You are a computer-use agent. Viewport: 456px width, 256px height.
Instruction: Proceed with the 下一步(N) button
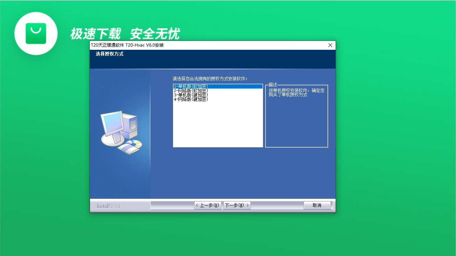coord(237,206)
